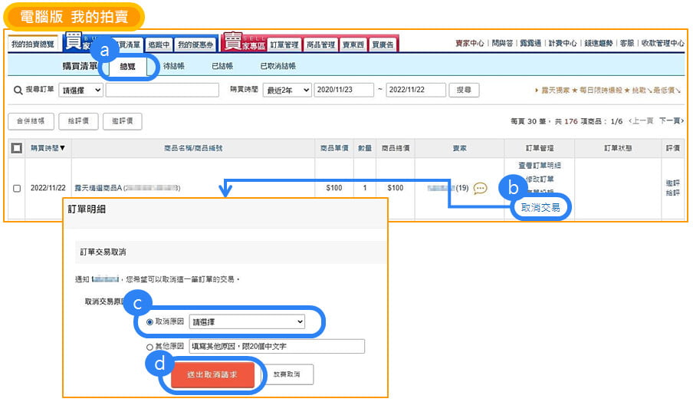The height and width of the screenshot is (402, 693).
Task: Click the 購買時間 sort arrow in header
Action: 62,147
